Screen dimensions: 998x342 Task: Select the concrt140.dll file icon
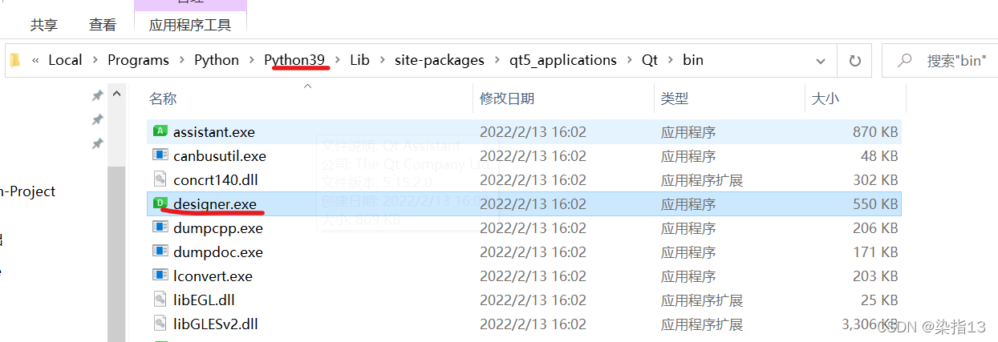pos(160,179)
